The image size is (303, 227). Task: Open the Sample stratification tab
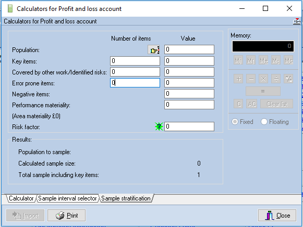pos(126,198)
